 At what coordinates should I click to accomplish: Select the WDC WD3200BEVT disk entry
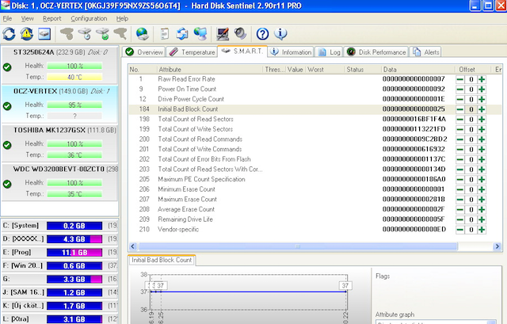point(59,169)
